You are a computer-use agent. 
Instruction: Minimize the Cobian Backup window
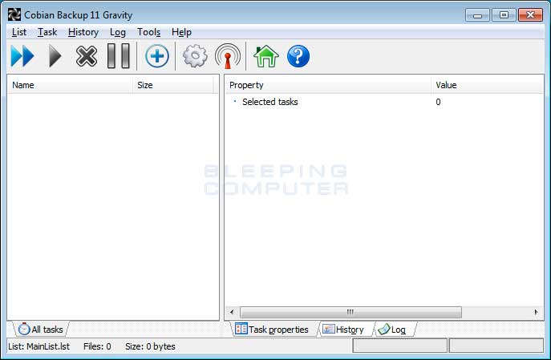[477, 15]
